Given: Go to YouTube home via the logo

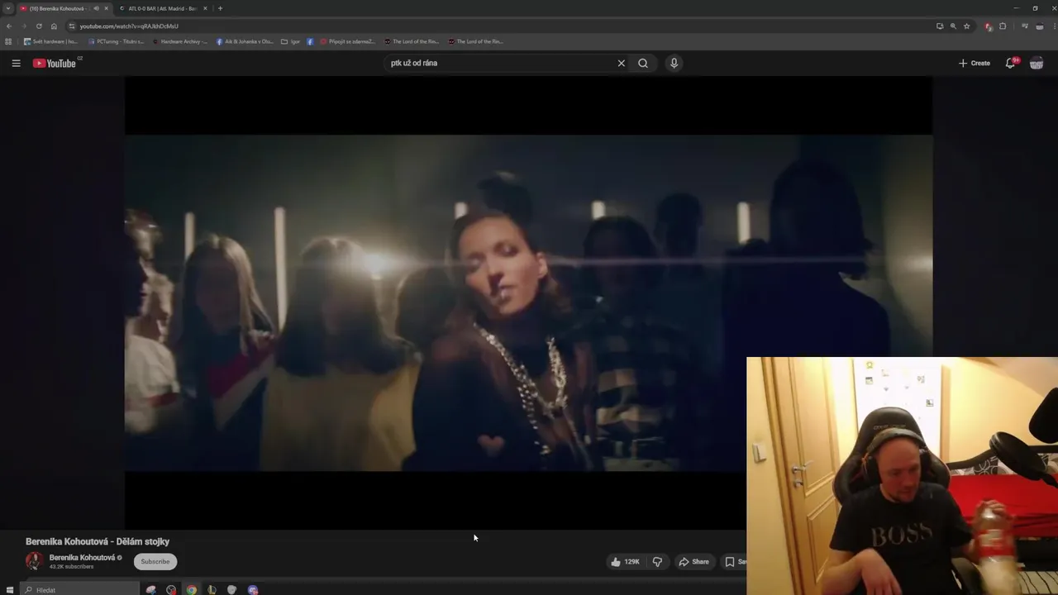Looking at the screenshot, I should pyautogui.click(x=55, y=63).
